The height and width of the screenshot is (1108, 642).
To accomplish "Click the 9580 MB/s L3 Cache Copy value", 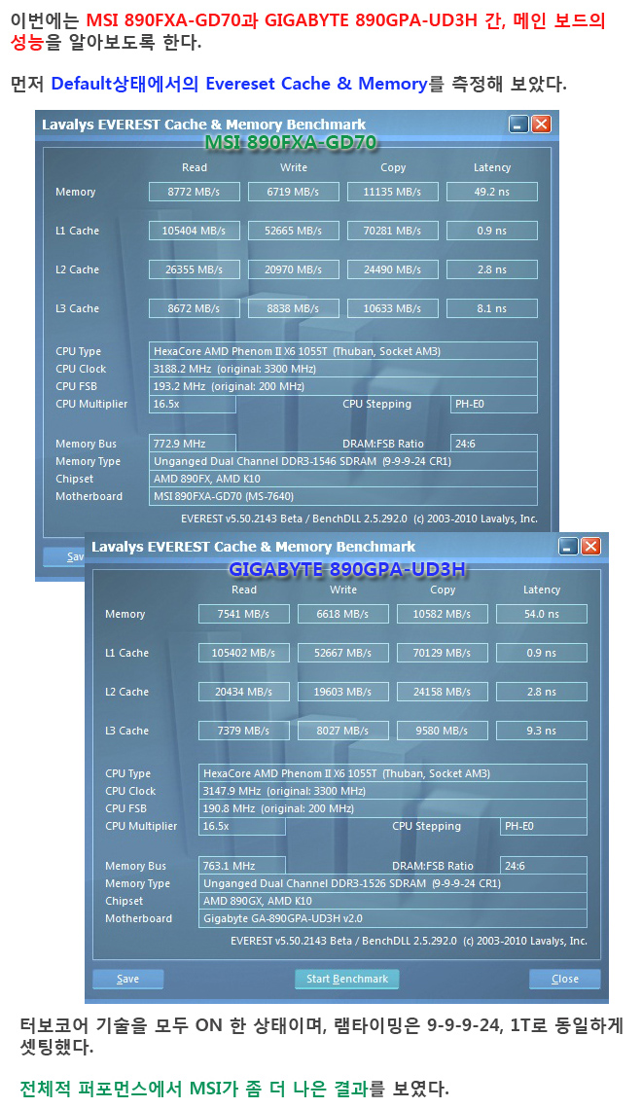I will 443,731.
